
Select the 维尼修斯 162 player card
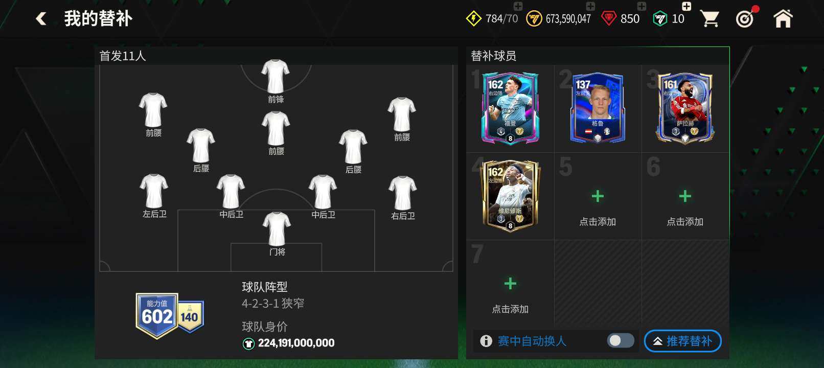pos(510,195)
